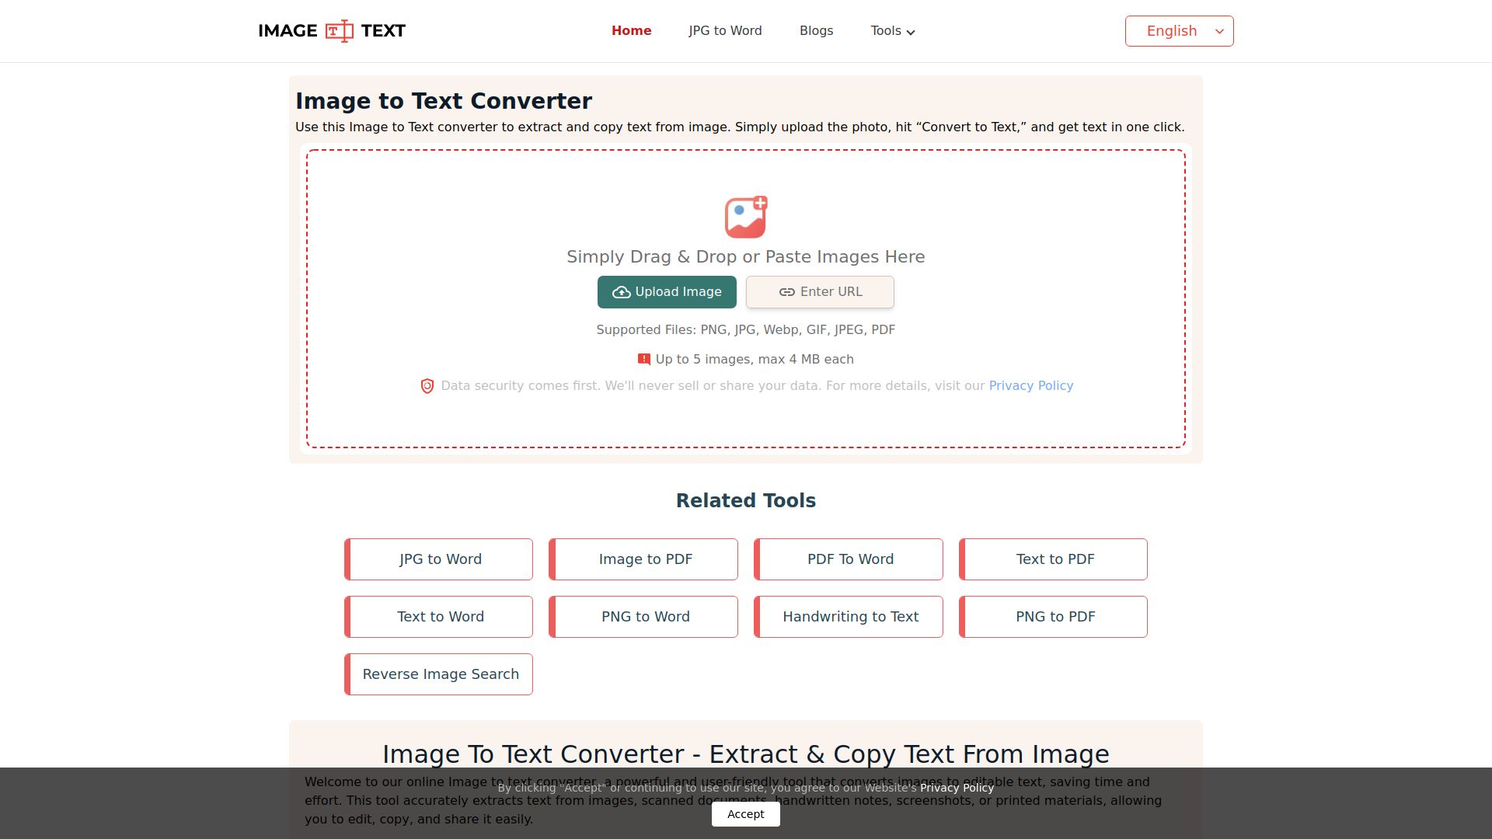Go to the Home menu item
This screenshot has width=1492, height=839.
(x=631, y=30)
